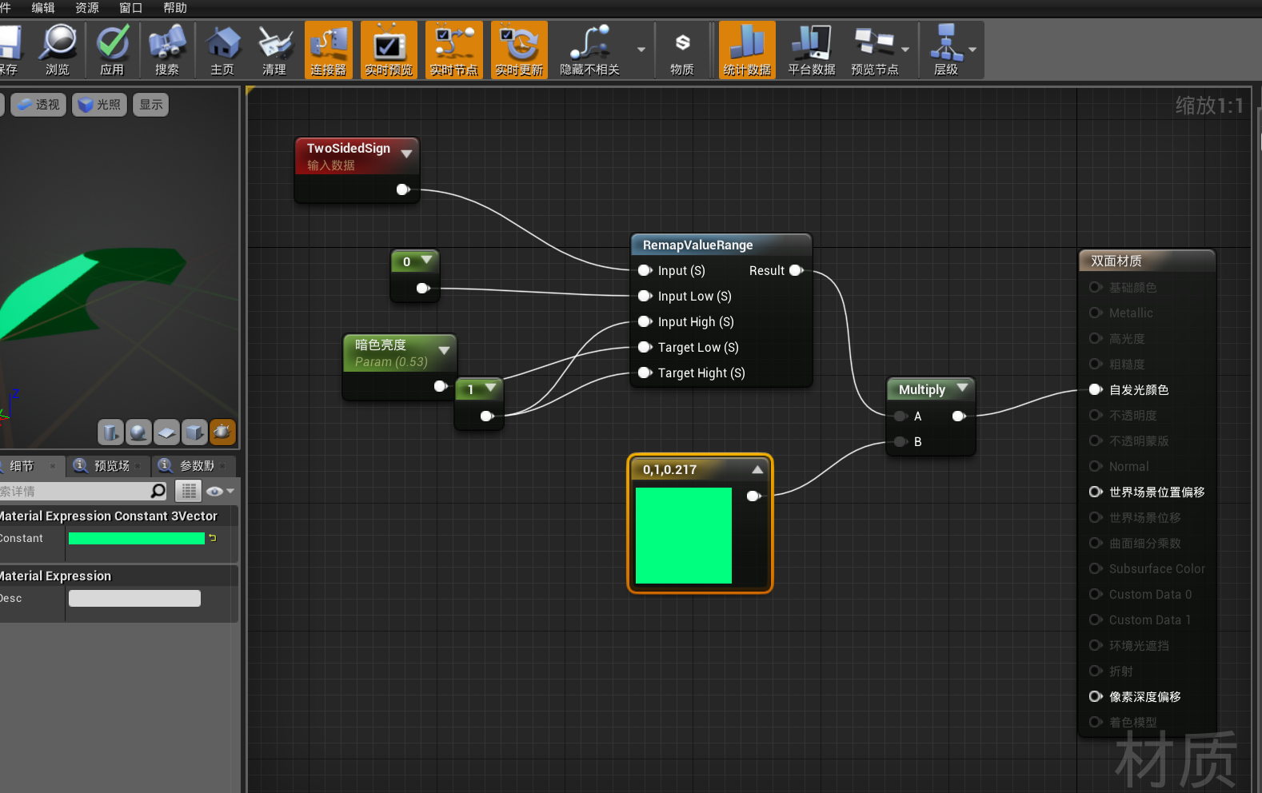This screenshot has width=1262, height=793.
Task: Open the 资源 (Asset) menu
Action: [x=87, y=8]
